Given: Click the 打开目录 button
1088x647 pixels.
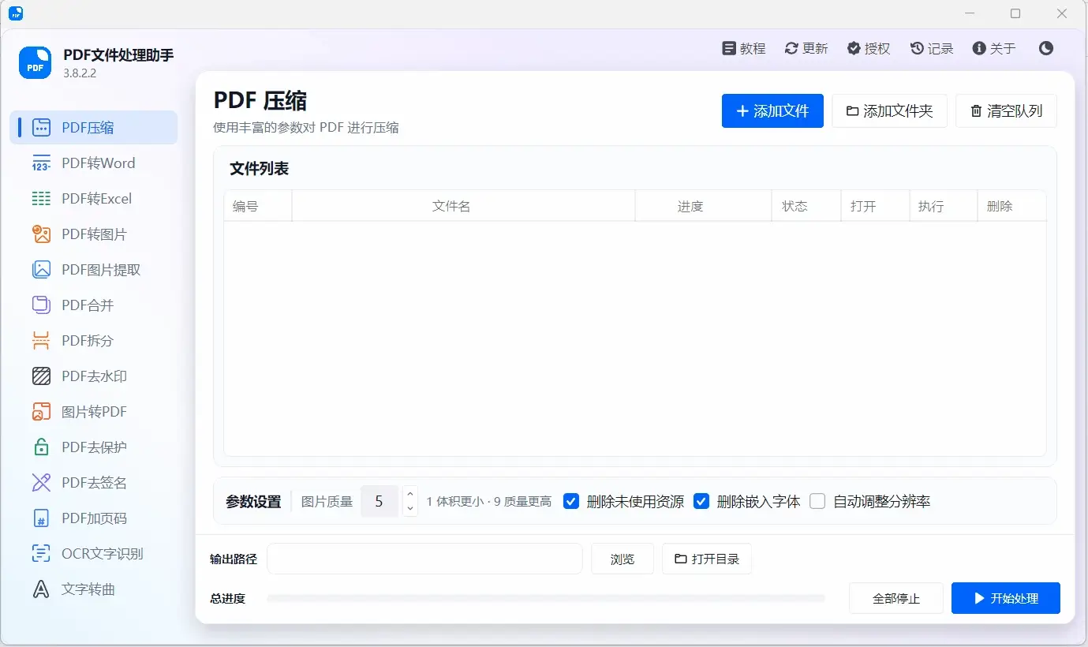Looking at the screenshot, I should [707, 559].
